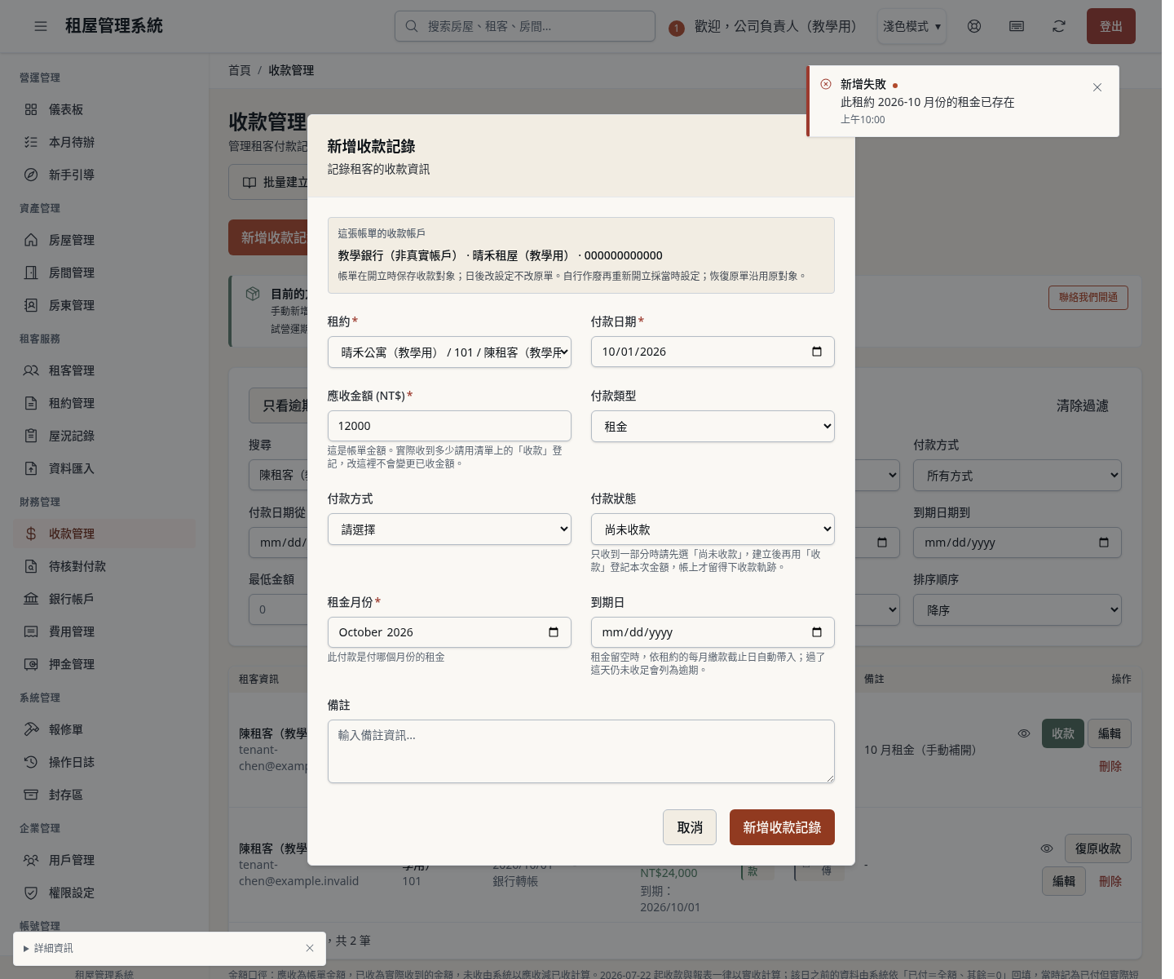The height and width of the screenshot is (979, 1174).
Task: Click the 登出 button
Action: 1111,26
